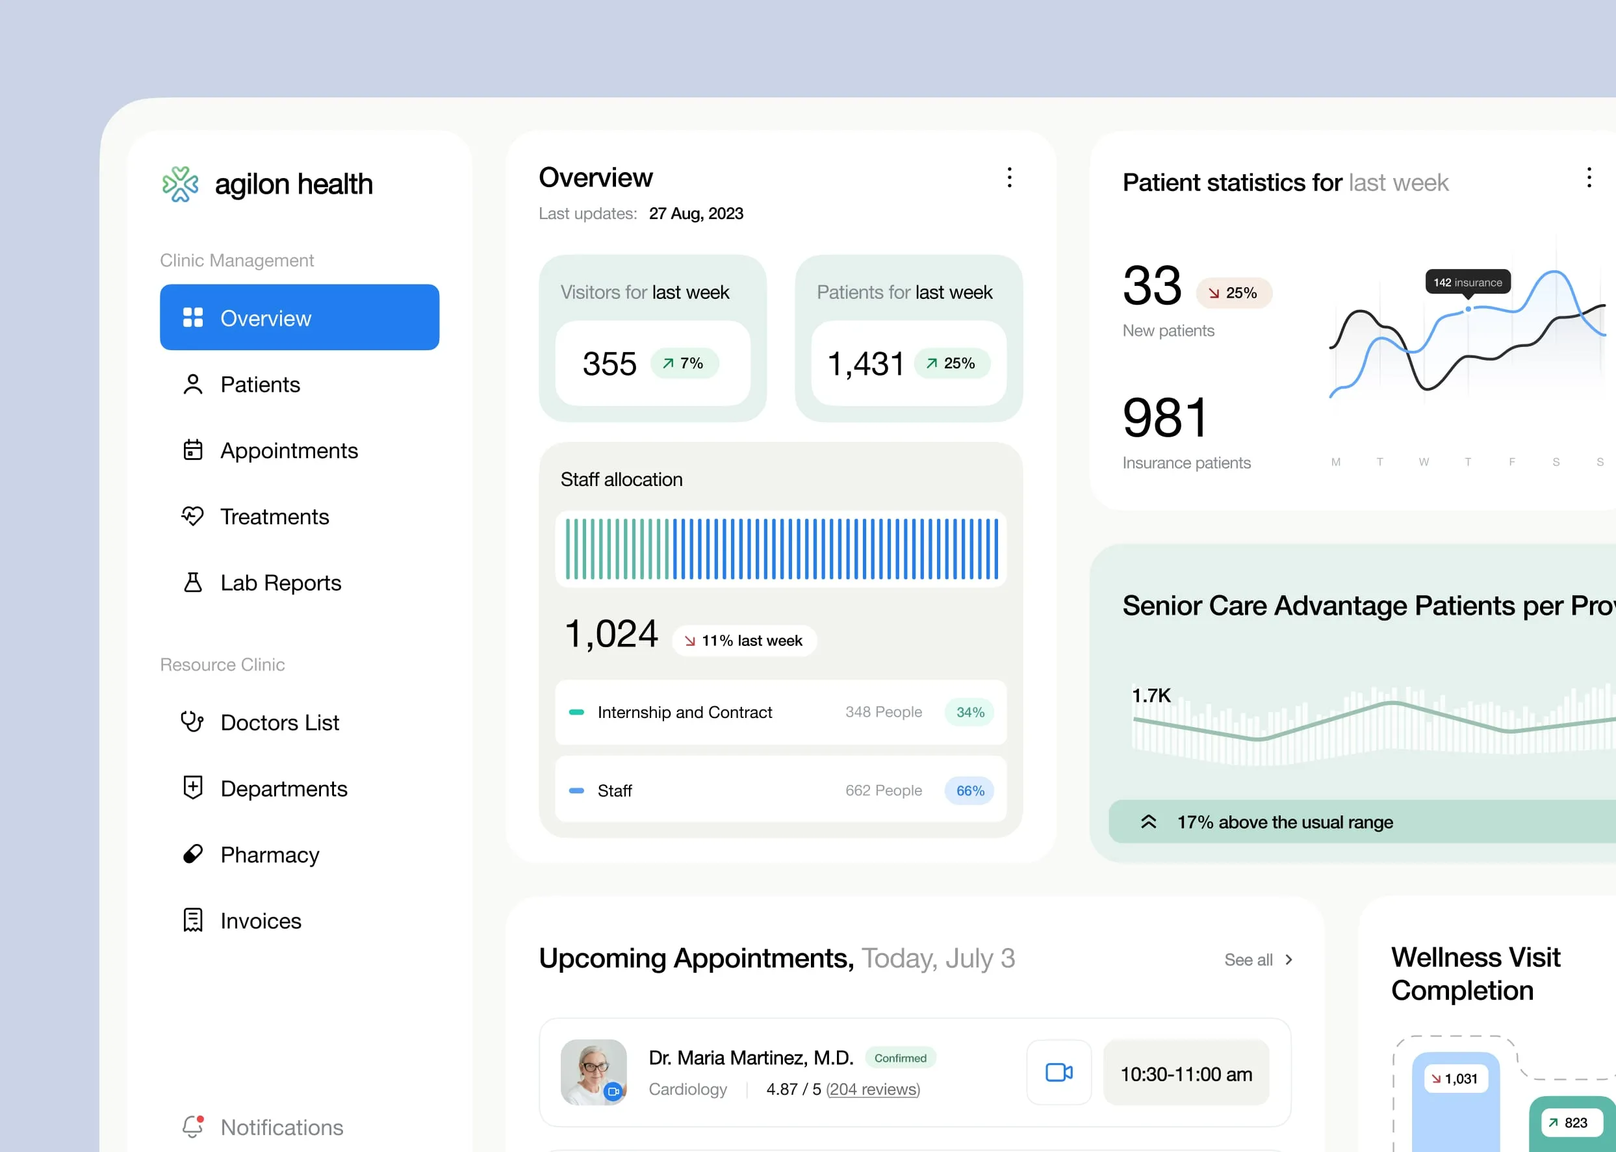Click the Treatments heart-pulse icon

193,516
